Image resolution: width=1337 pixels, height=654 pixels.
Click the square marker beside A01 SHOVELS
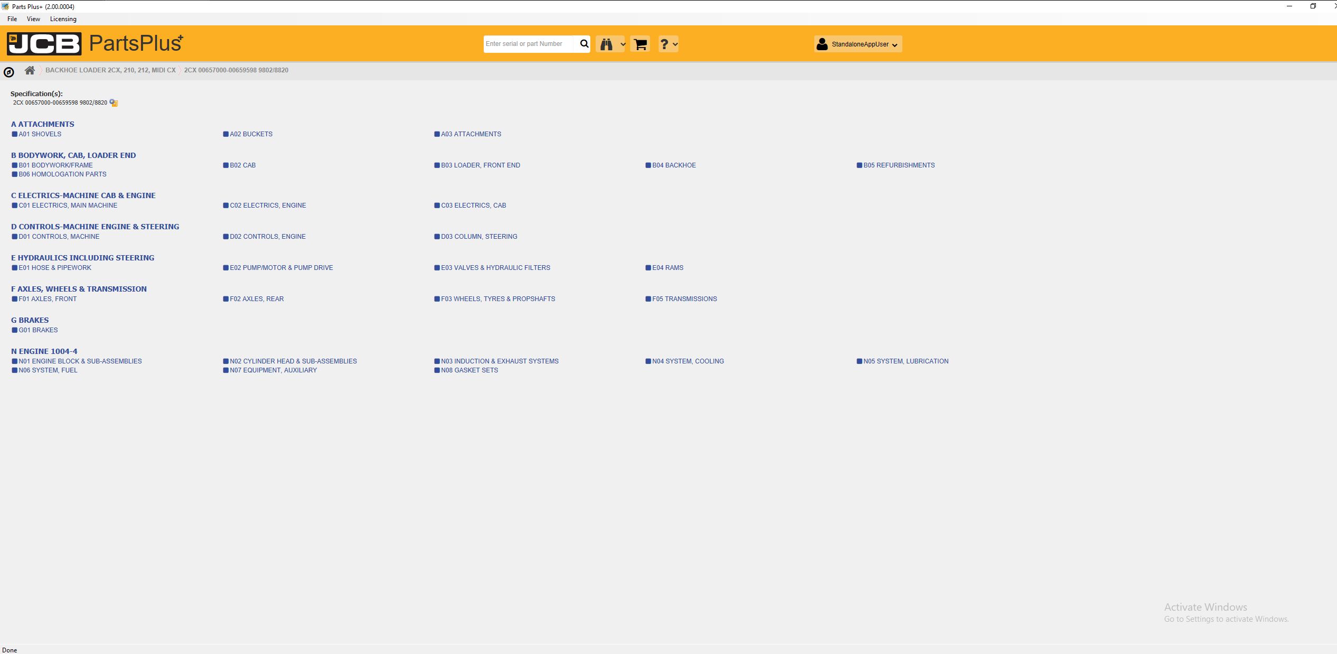click(x=15, y=134)
